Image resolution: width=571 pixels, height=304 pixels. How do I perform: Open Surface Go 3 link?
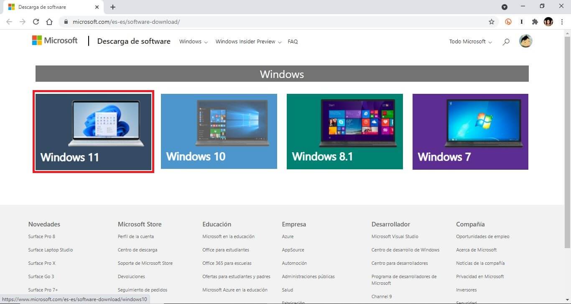(41, 276)
